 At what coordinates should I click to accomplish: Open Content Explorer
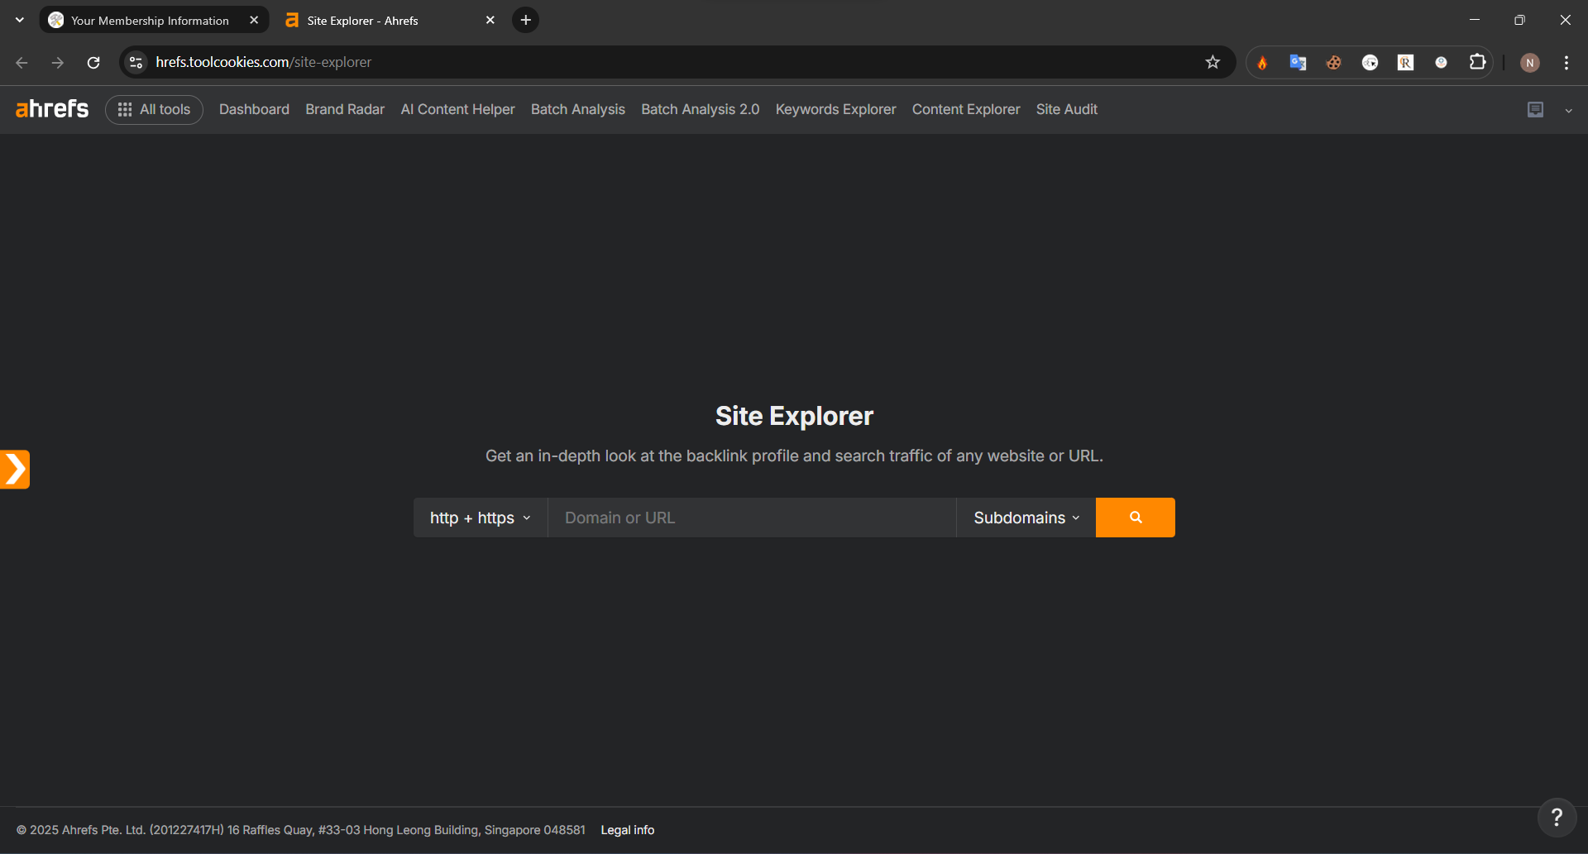(x=966, y=109)
